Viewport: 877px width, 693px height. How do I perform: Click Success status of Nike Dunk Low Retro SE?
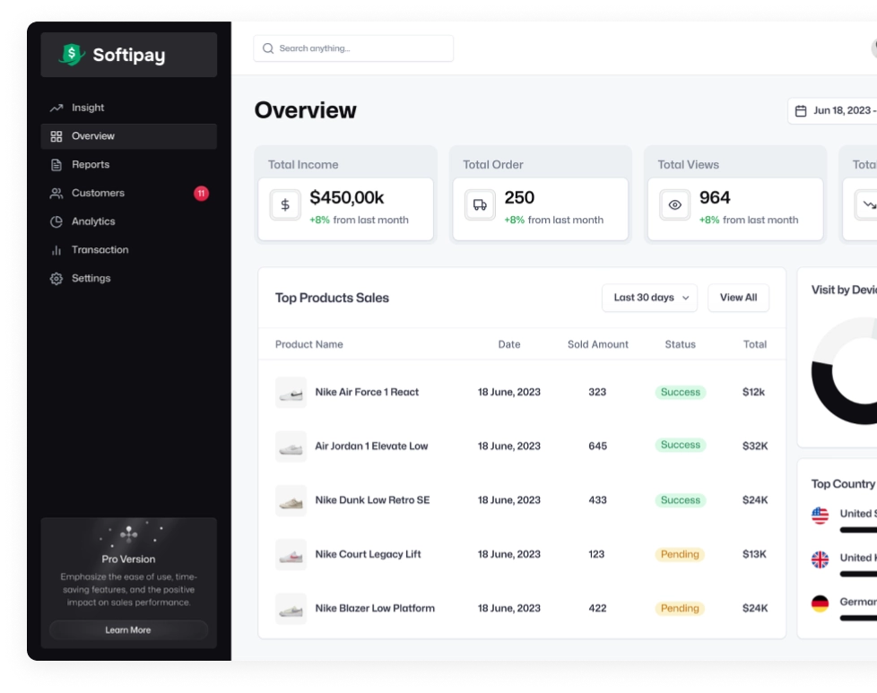[x=680, y=500]
